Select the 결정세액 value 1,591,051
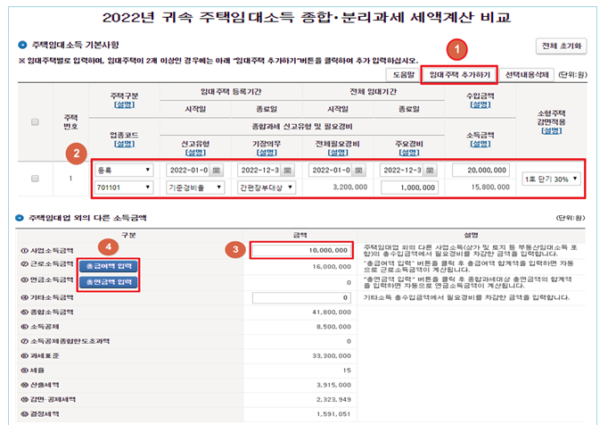The width and height of the screenshot is (608, 425). (333, 414)
